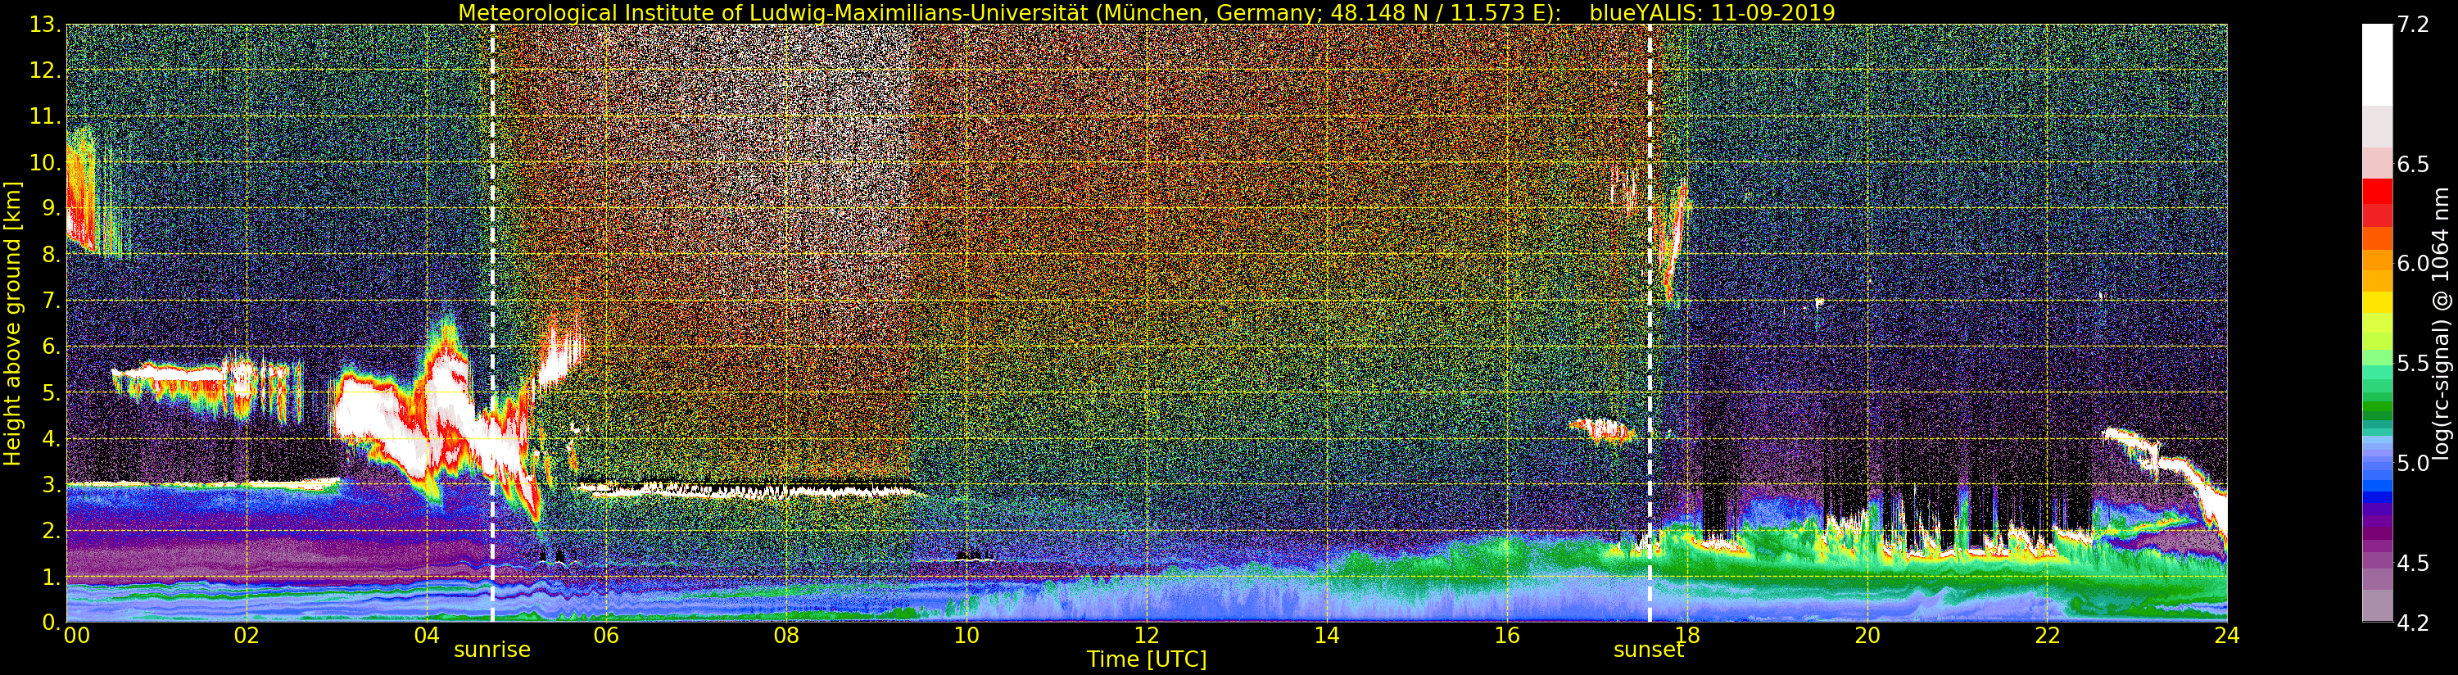Click the yellow colorbar segment below 6.0
The width and height of the screenshot is (2458, 675).
pyautogui.click(x=2377, y=304)
